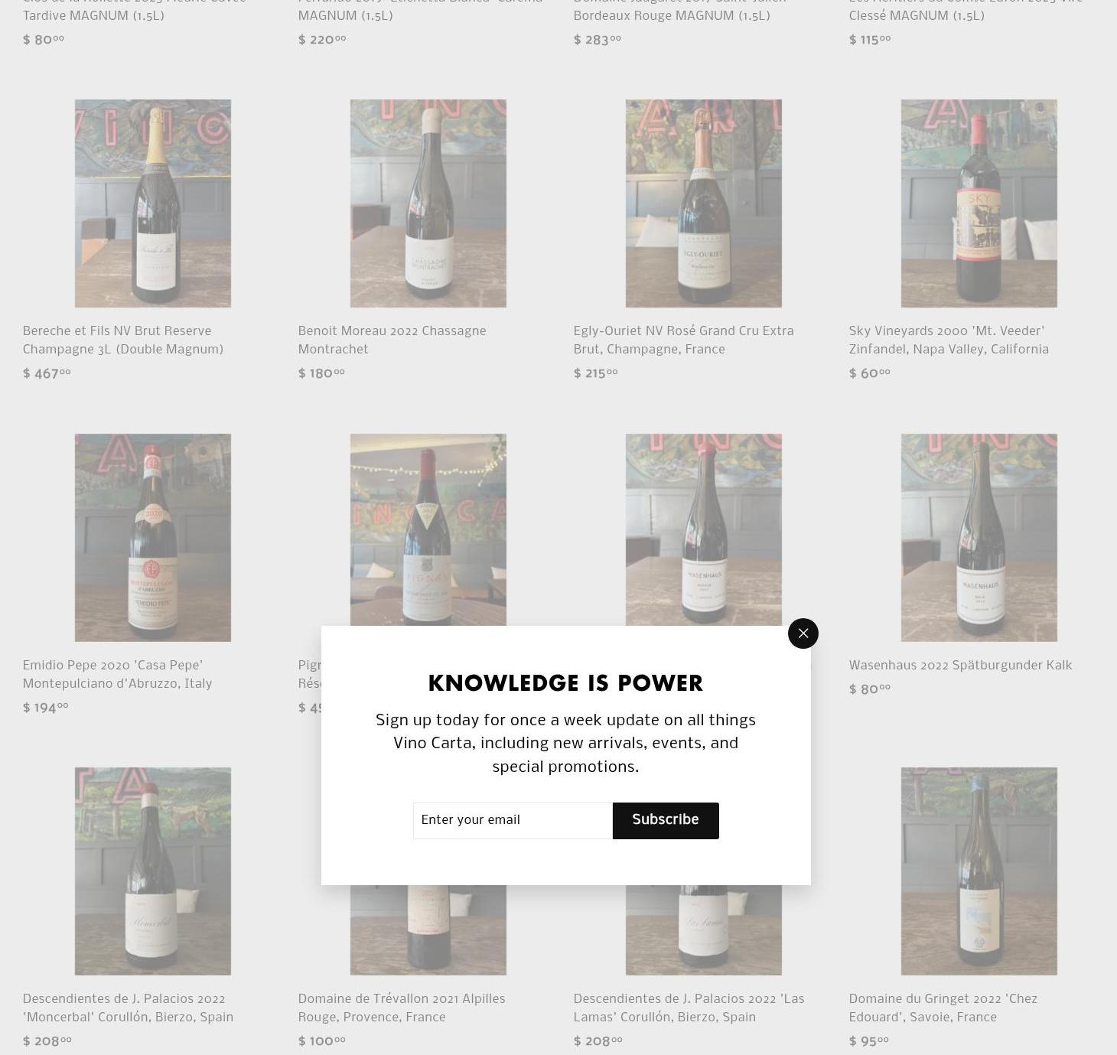Open Wasenhaus 2022 Spätburgunder Kalk link

point(960,666)
